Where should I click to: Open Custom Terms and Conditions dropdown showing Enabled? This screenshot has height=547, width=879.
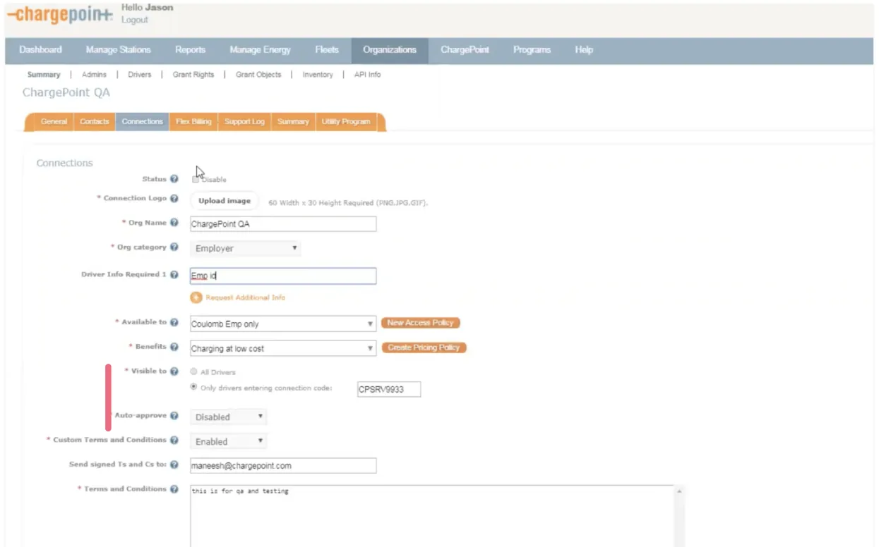tap(229, 441)
